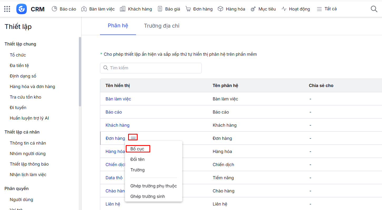Select Ghép trường phụ thuộc menu option
This screenshot has width=382, height=210.
(x=153, y=186)
